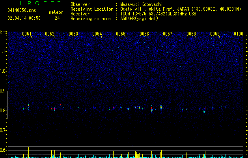Screen dimensions: 248x158
Task: Click the 0054 time marker
Action: [97, 34]
